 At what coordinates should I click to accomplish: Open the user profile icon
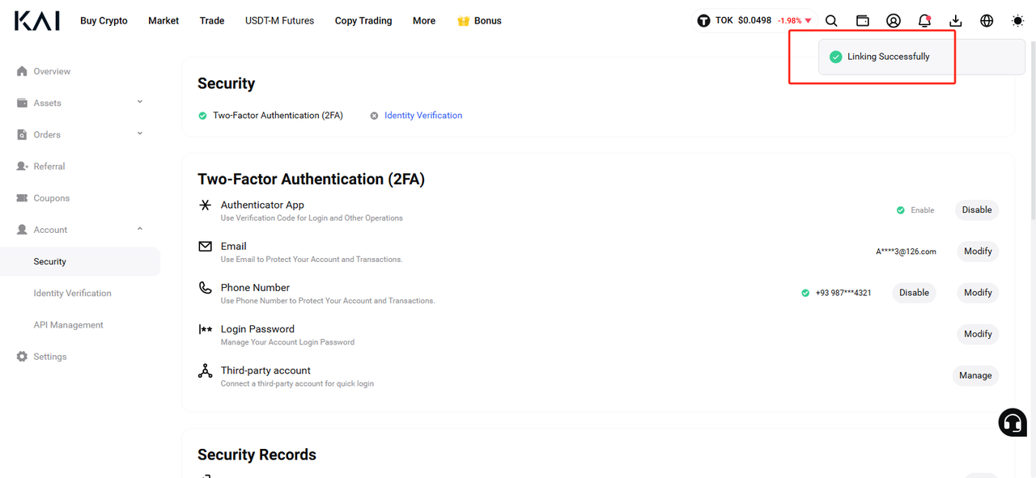coord(894,21)
